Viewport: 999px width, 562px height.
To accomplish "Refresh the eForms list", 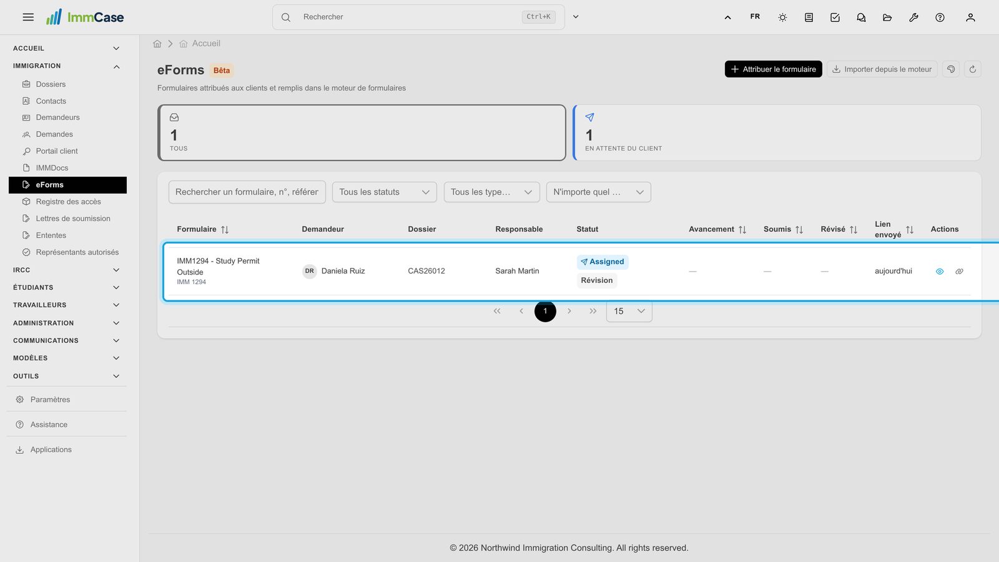I will [973, 69].
